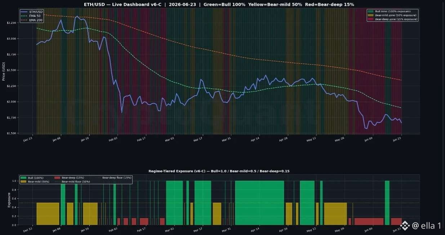Click the Regime-Tiered Exposure (v6-C) chart title
The image size is (445, 235).
(x=219, y=171)
